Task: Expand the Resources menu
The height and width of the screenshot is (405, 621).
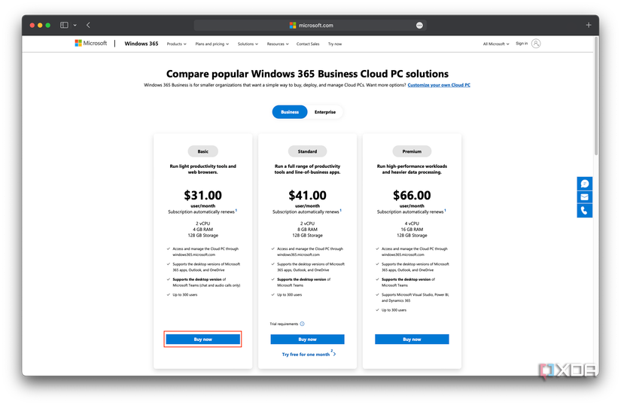Action: click(278, 44)
